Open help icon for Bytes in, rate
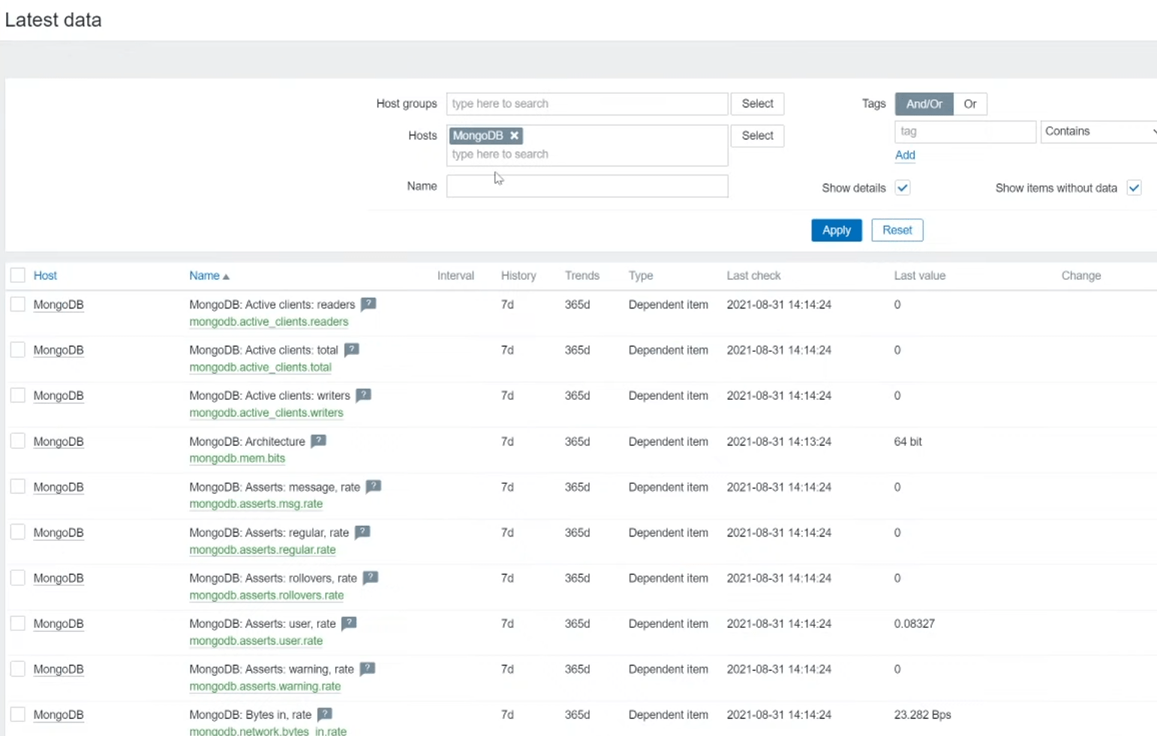Image resolution: width=1157 pixels, height=736 pixels. (325, 714)
